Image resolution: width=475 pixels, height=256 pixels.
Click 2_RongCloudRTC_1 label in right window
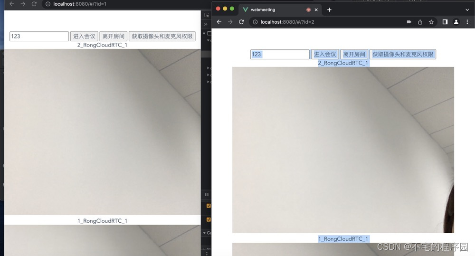pyautogui.click(x=343, y=63)
